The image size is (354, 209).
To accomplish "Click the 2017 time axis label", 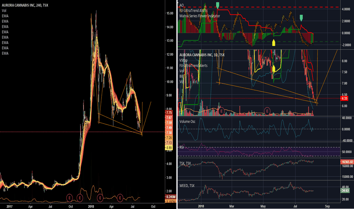I will [x=9, y=206].
